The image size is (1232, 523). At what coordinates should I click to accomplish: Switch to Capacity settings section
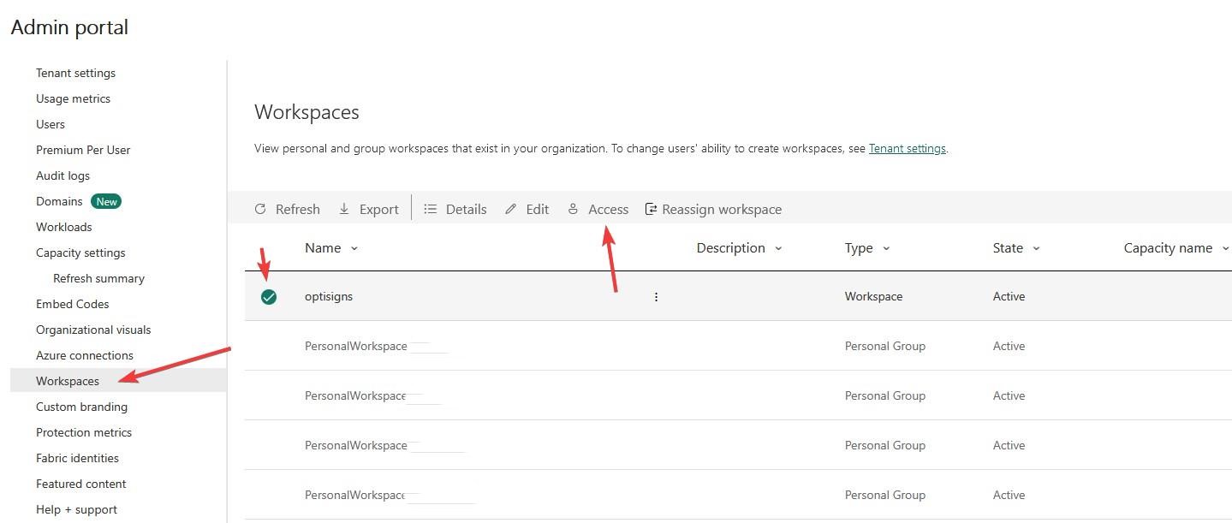point(80,253)
